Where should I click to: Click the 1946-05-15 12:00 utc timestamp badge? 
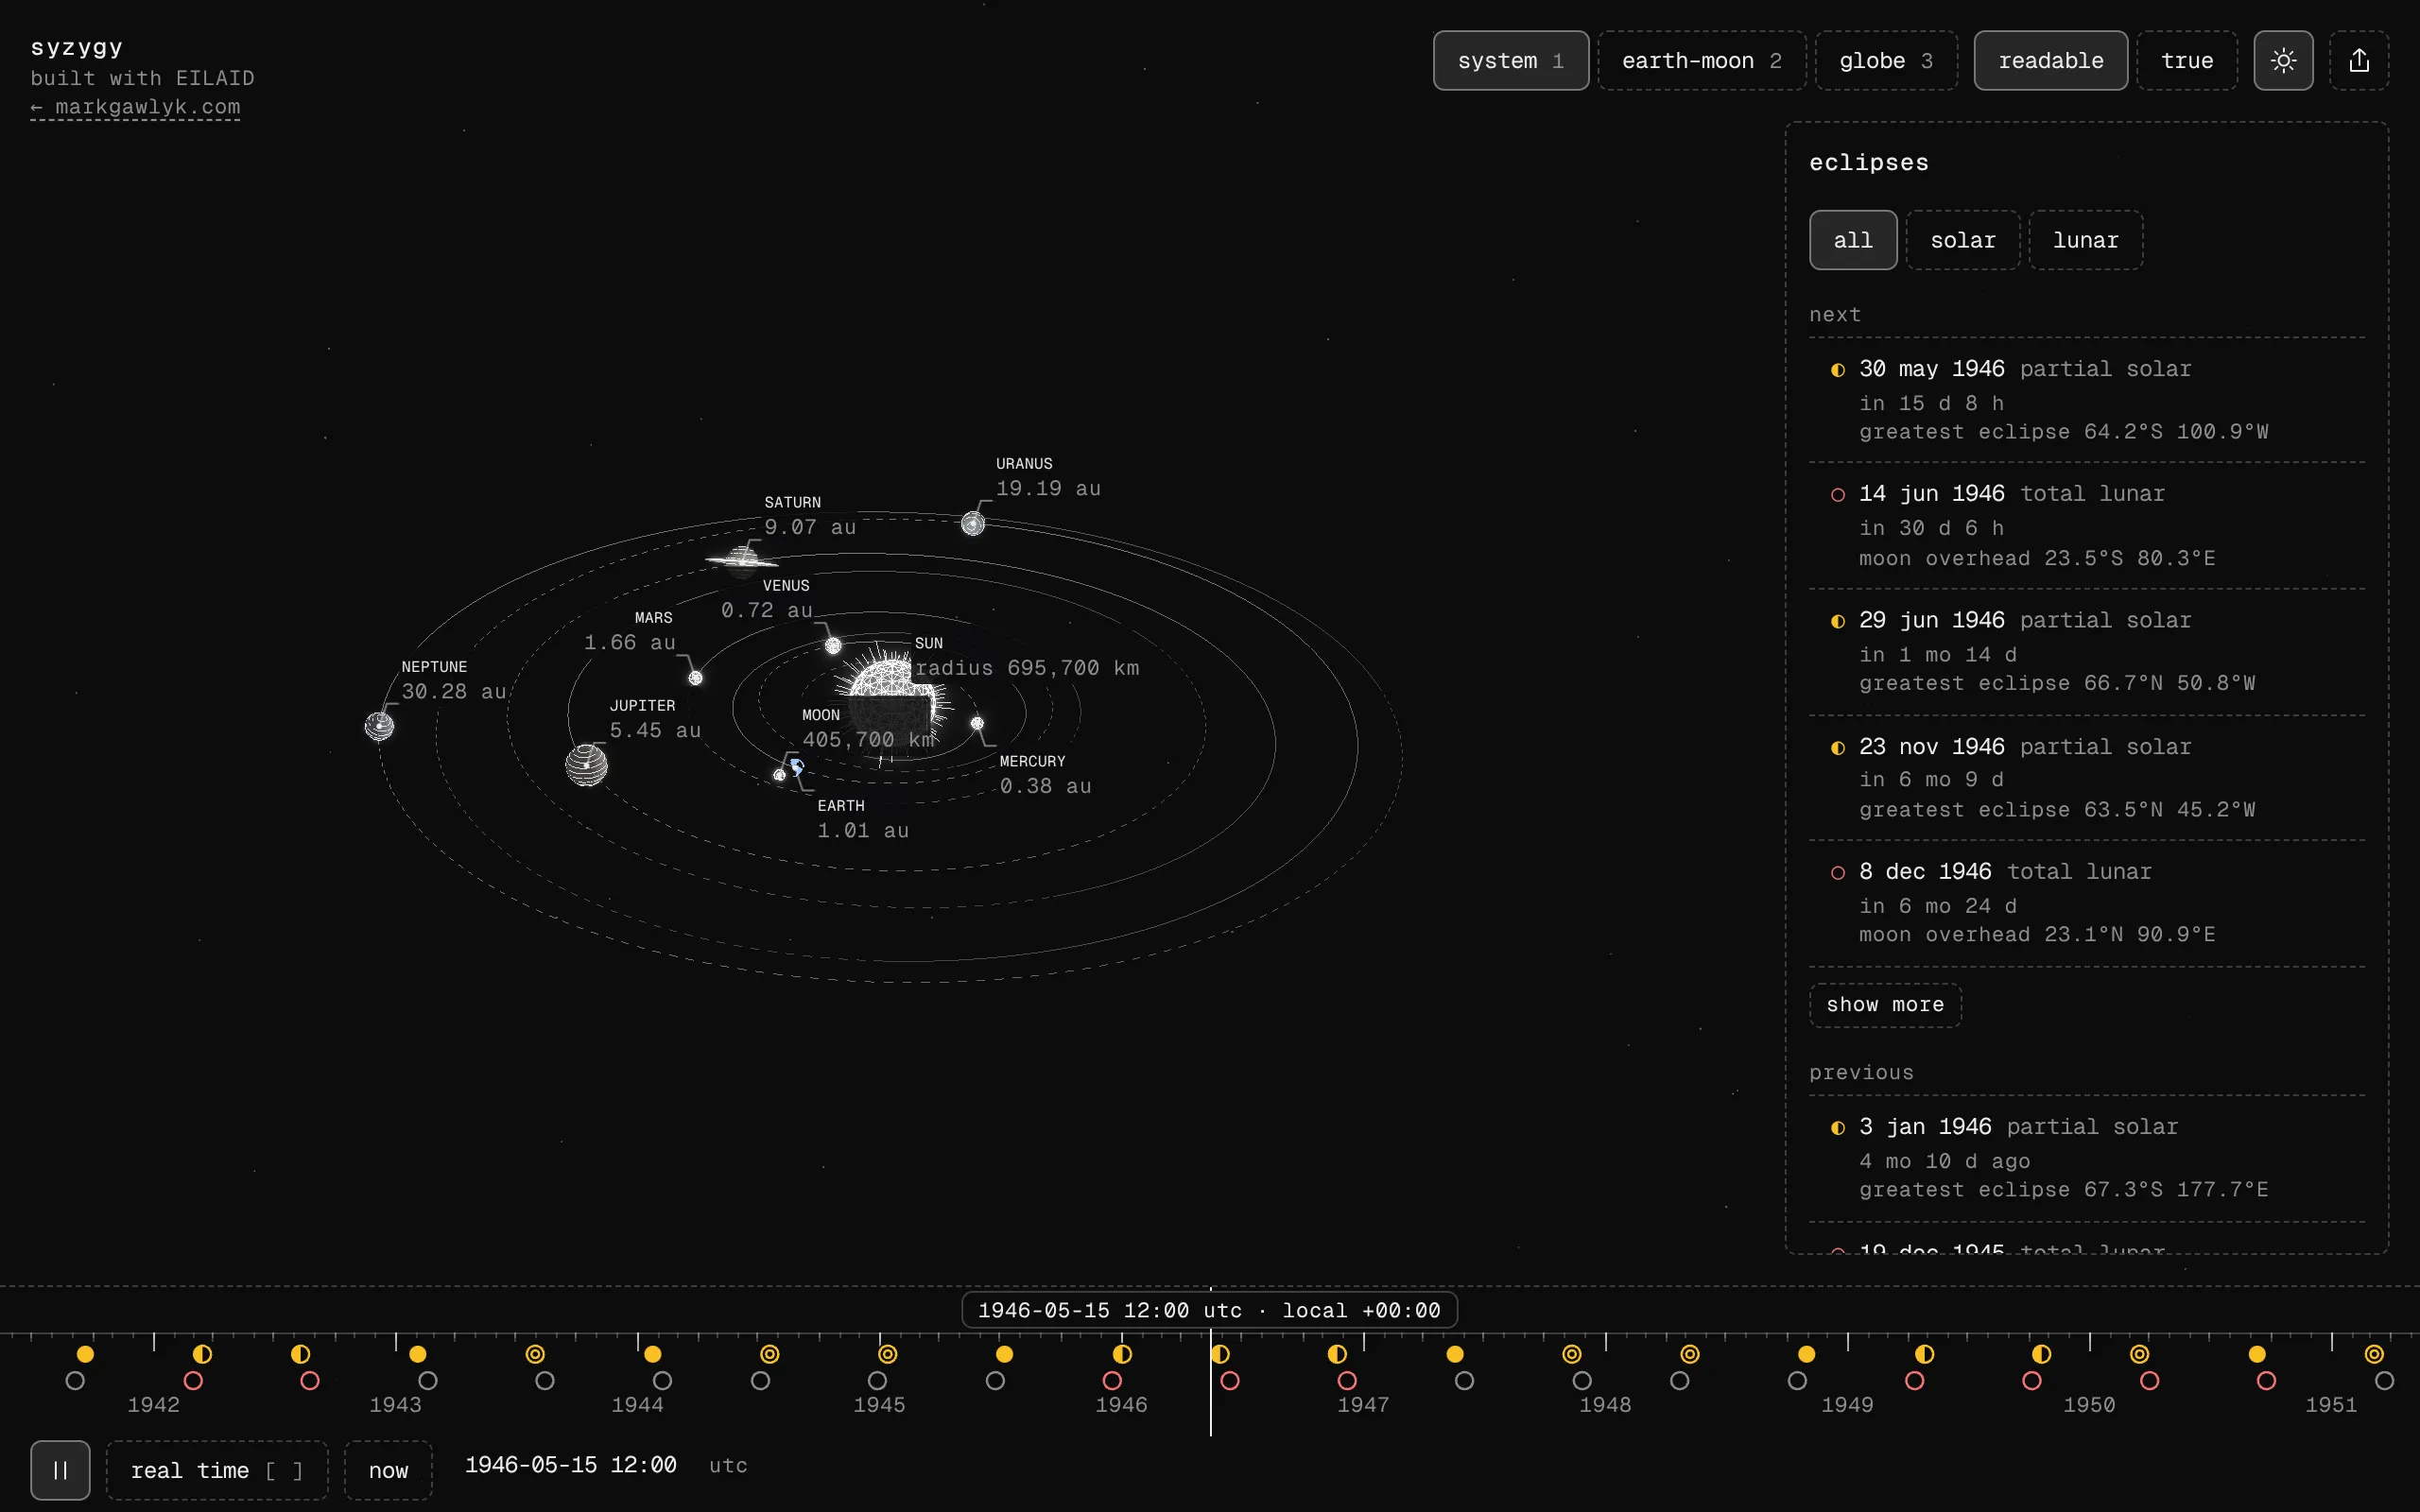click(1209, 1310)
